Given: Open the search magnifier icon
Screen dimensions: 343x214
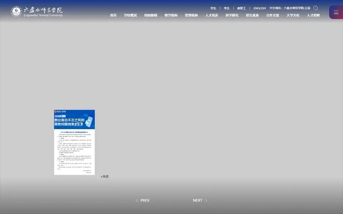Looking at the screenshot, I should (315, 8).
